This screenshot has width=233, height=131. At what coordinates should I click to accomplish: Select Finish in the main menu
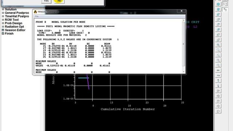(x=8, y=33)
